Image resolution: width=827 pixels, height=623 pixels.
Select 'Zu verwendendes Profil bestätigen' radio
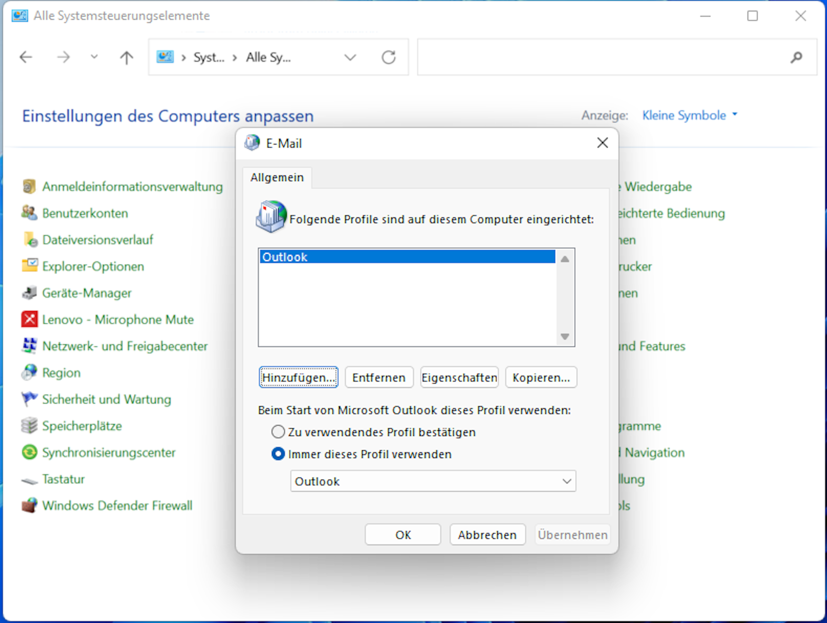click(x=278, y=432)
